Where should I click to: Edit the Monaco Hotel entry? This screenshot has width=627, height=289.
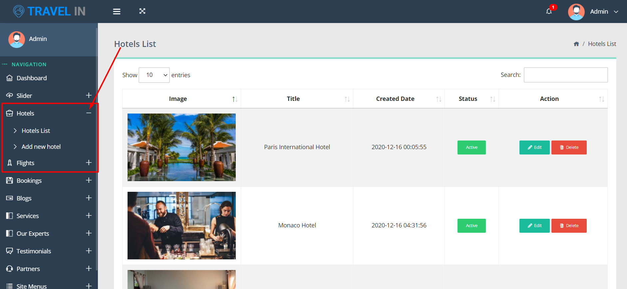tap(534, 226)
